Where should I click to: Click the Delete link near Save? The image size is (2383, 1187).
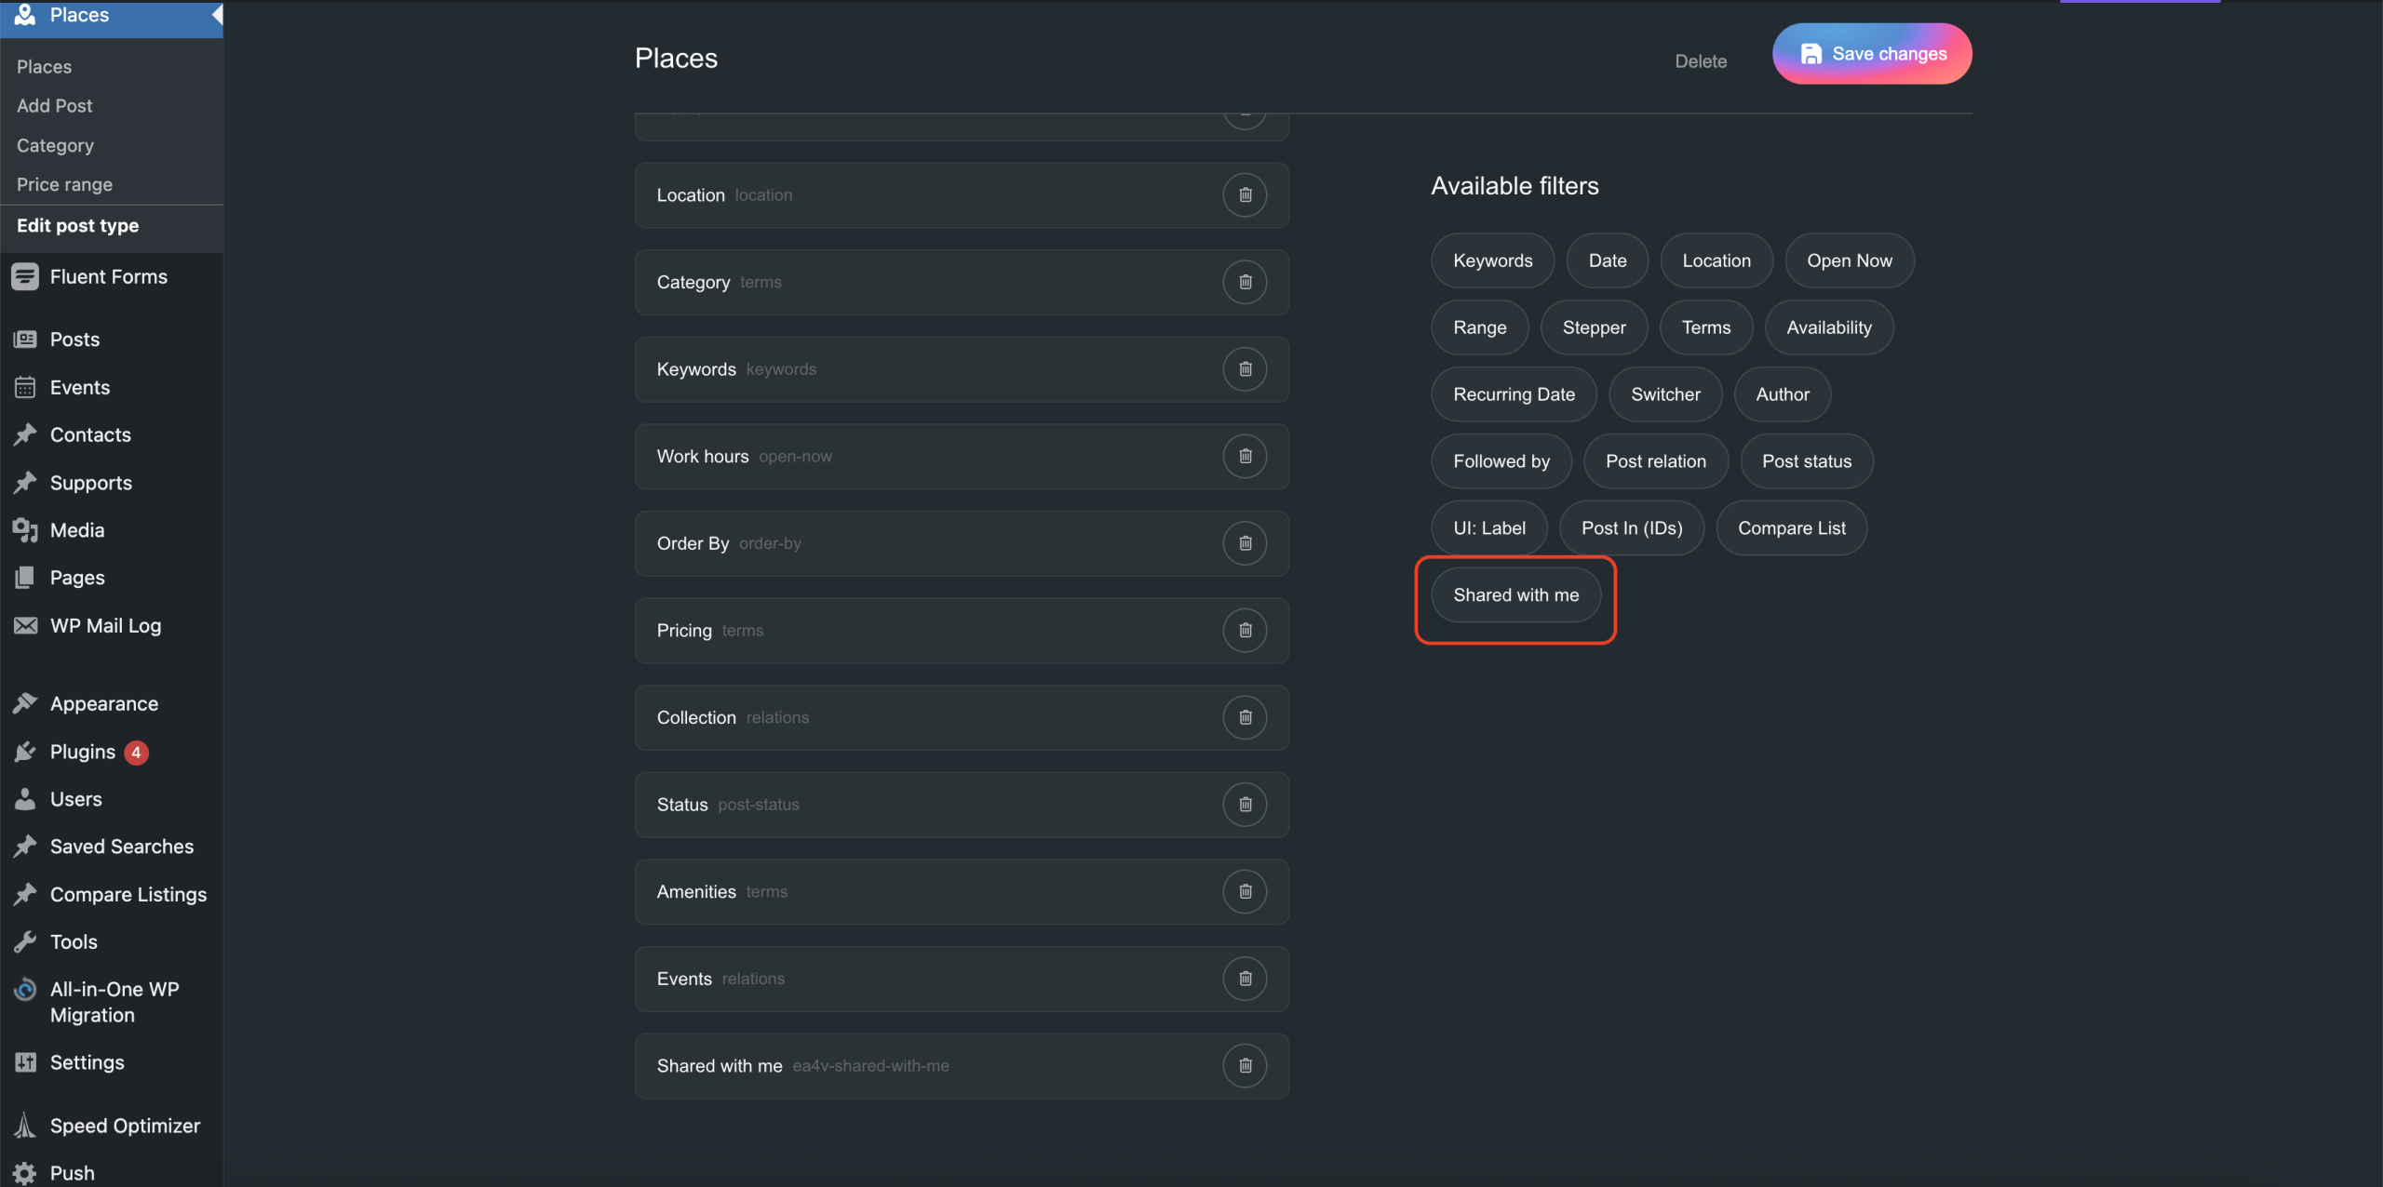point(1701,61)
